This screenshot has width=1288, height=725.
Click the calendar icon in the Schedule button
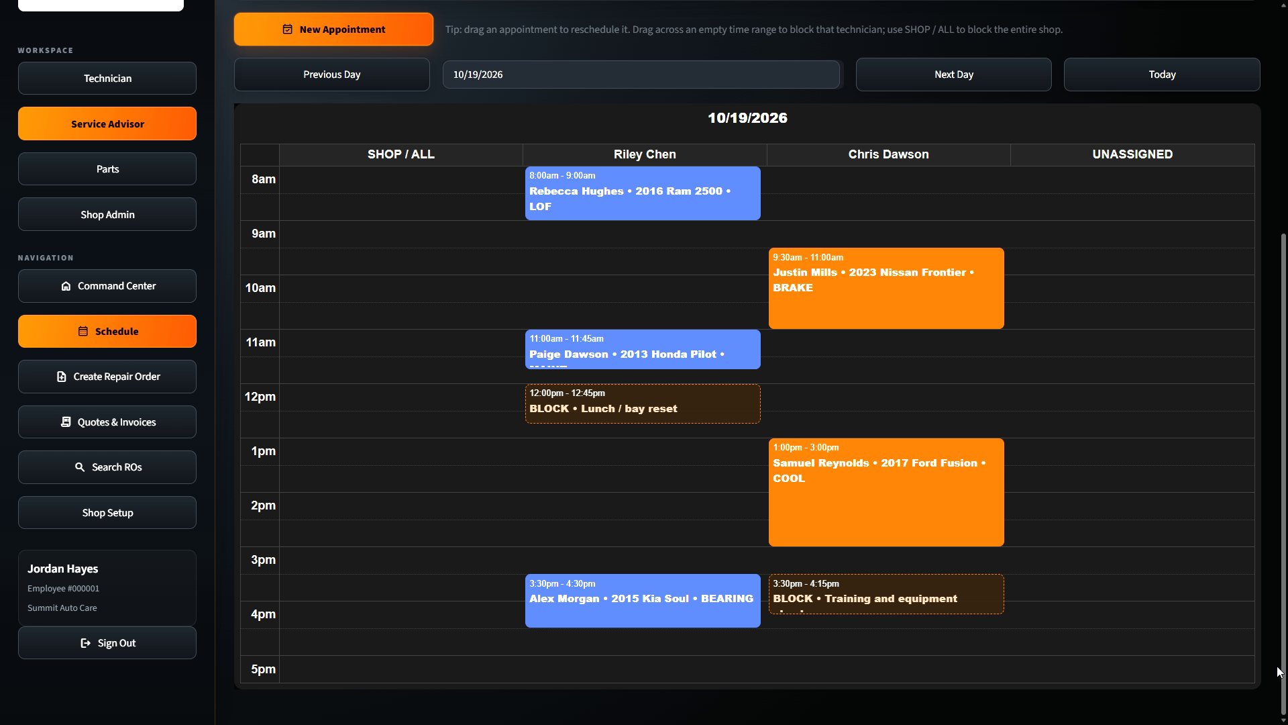[x=83, y=332]
